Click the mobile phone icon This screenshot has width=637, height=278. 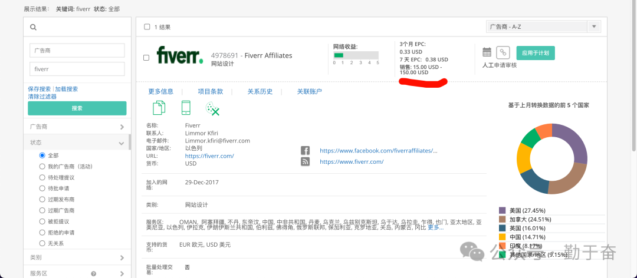tap(186, 108)
